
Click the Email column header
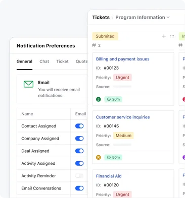coord(80,114)
